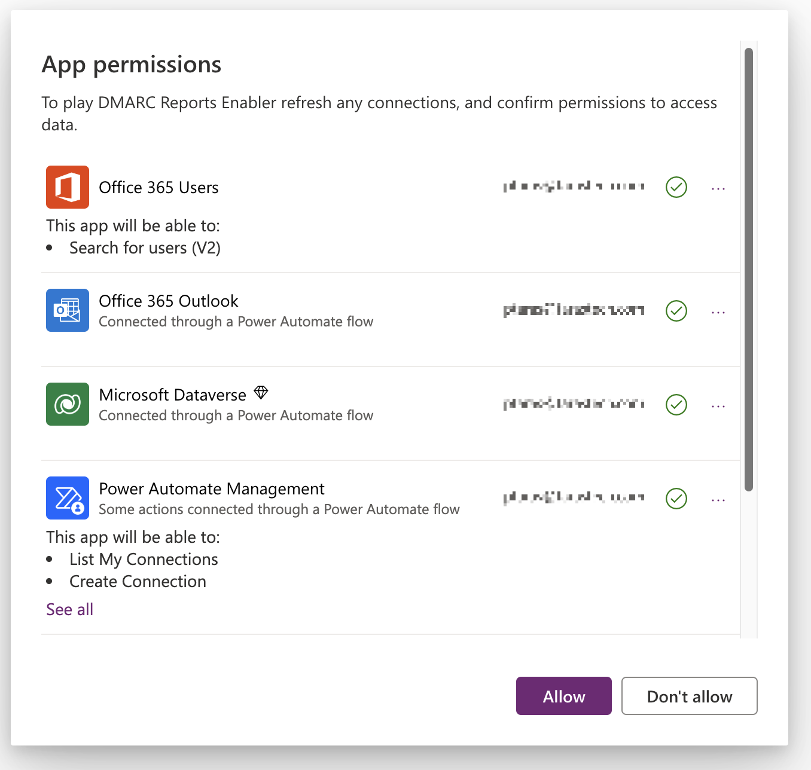Click the blurred account name for Office 365 Users
811x770 pixels.
(x=574, y=187)
